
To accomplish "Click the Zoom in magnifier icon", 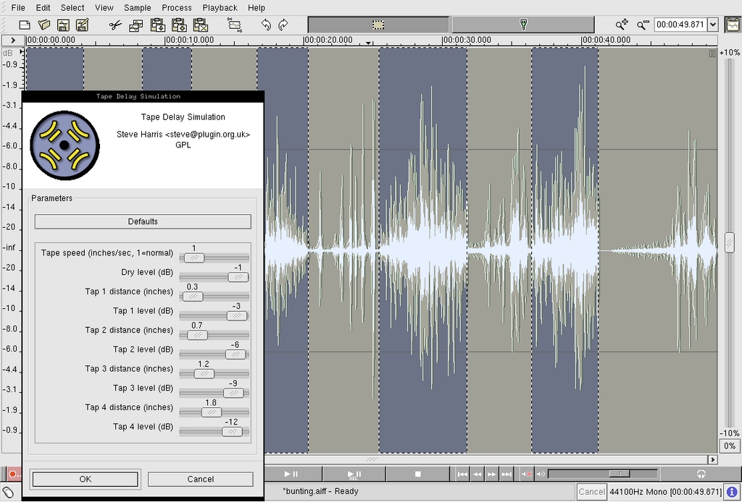I will [622, 25].
